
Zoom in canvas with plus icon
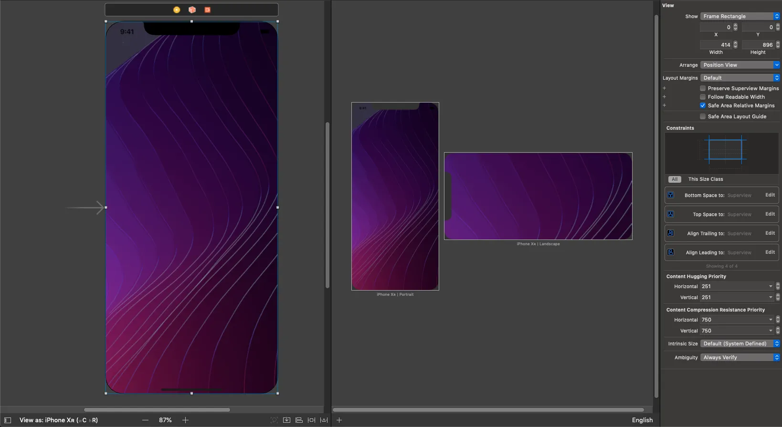click(x=185, y=420)
